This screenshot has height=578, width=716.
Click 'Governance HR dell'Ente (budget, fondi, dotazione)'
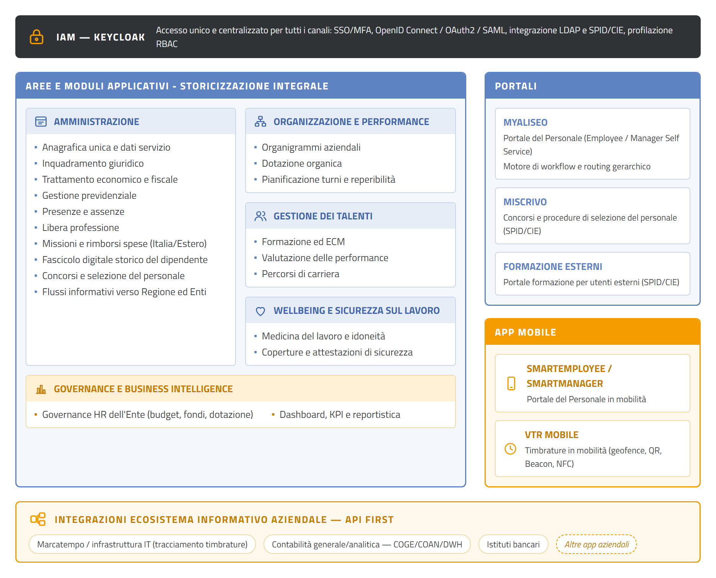click(148, 414)
